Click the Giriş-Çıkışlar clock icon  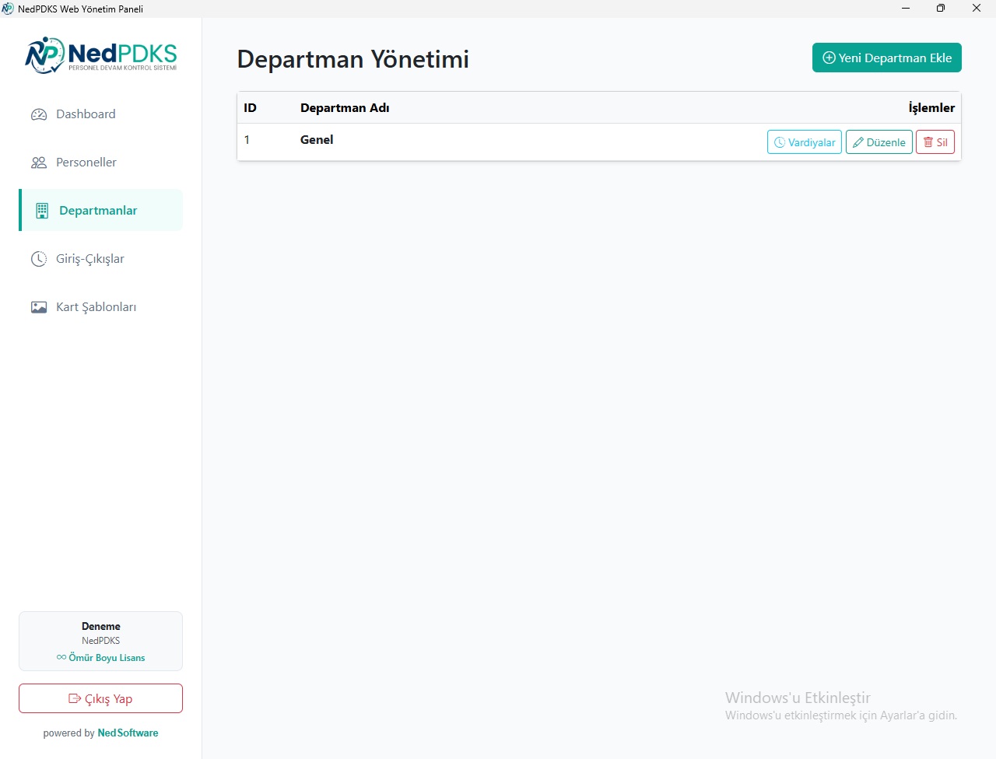[x=39, y=259]
